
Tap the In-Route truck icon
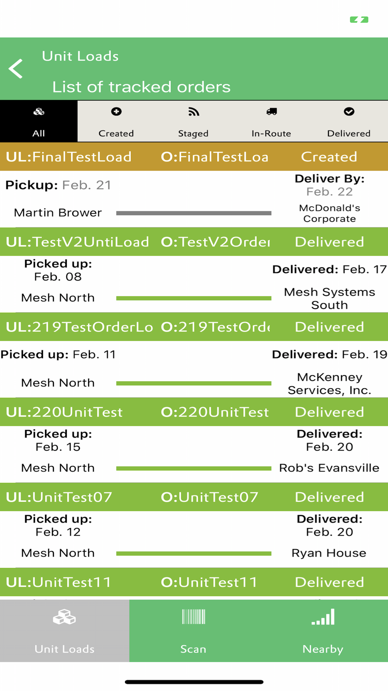(272, 112)
